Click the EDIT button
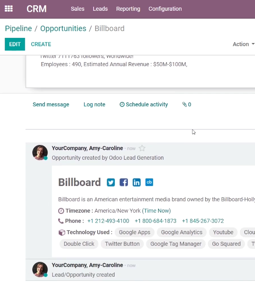Image resolution: width=255 pixels, height=282 pixels. [15, 44]
